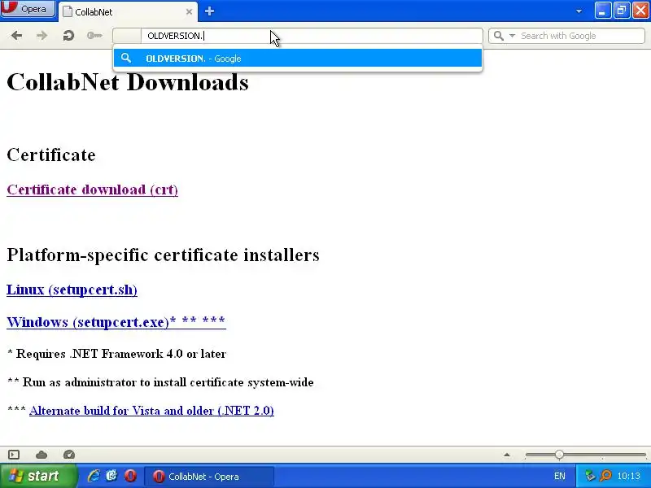651x488 pixels.
Task: Launch Opera from quick launch
Action: 130,476
